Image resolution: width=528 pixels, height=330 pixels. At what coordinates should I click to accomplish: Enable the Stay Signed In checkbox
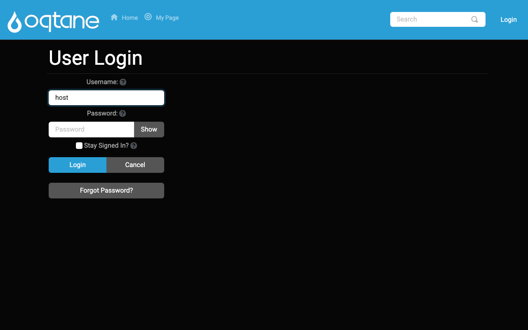click(79, 146)
